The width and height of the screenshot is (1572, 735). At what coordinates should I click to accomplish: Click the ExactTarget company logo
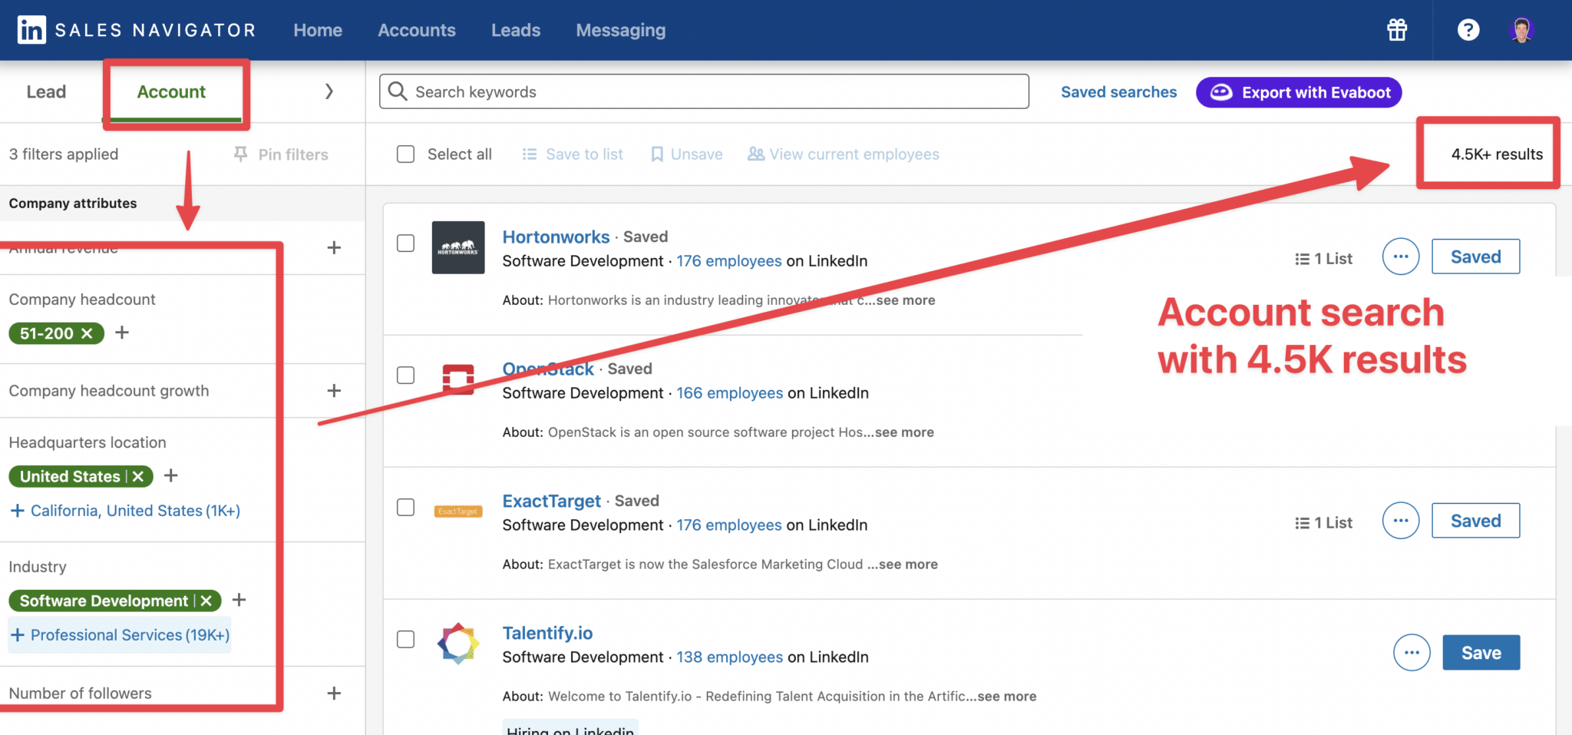coord(458,512)
